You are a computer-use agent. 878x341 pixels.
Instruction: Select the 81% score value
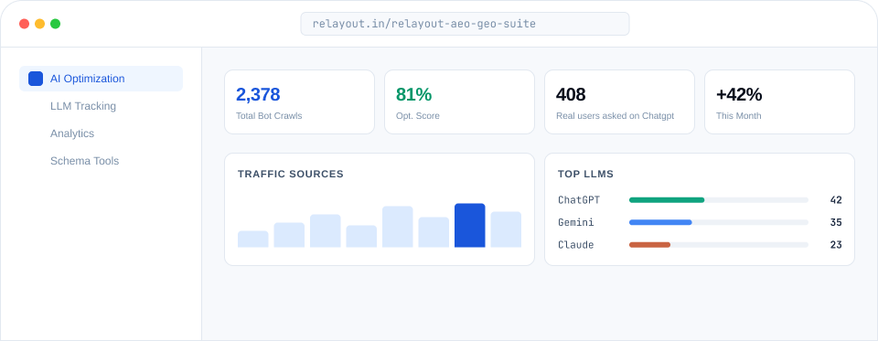pos(413,95)
